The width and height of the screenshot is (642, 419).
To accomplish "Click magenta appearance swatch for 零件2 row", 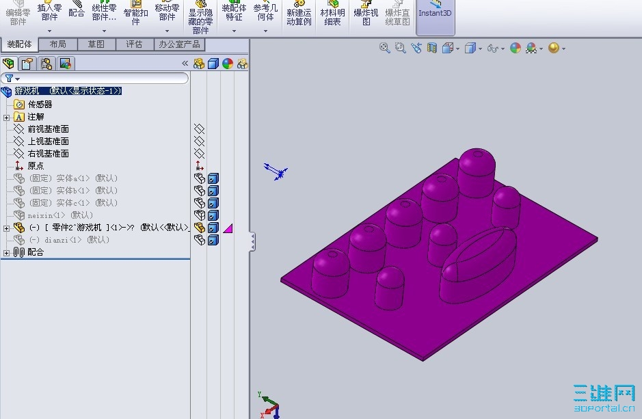I will point(228,228).
